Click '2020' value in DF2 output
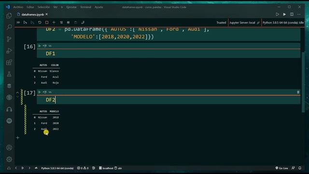Screen dimensions: 309x174 [x=56, y=123]
